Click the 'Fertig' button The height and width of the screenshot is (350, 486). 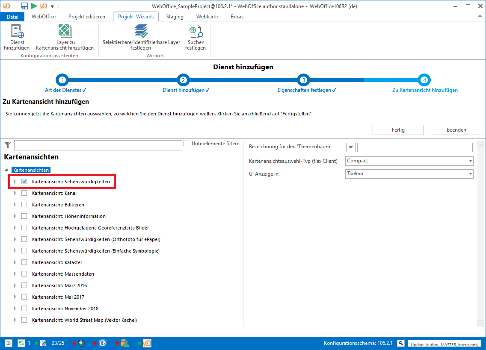(398, 129)
